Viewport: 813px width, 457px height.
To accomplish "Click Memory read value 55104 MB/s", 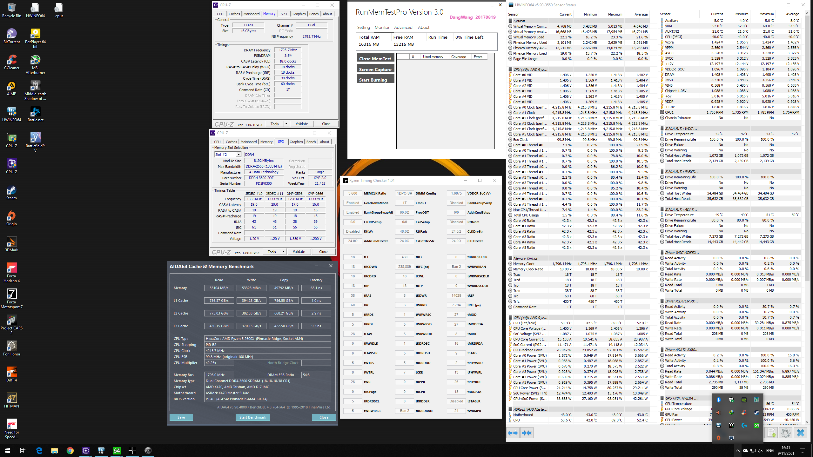I will coord(219,288).
